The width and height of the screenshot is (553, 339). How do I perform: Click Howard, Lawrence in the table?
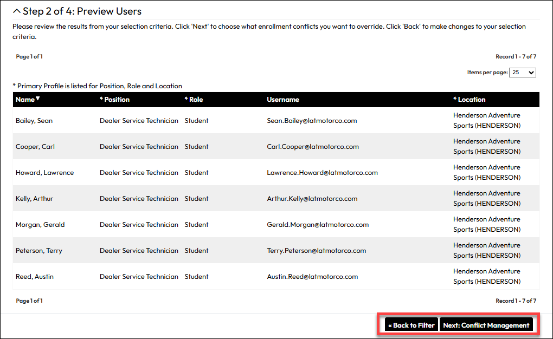[x=45, y=173]
